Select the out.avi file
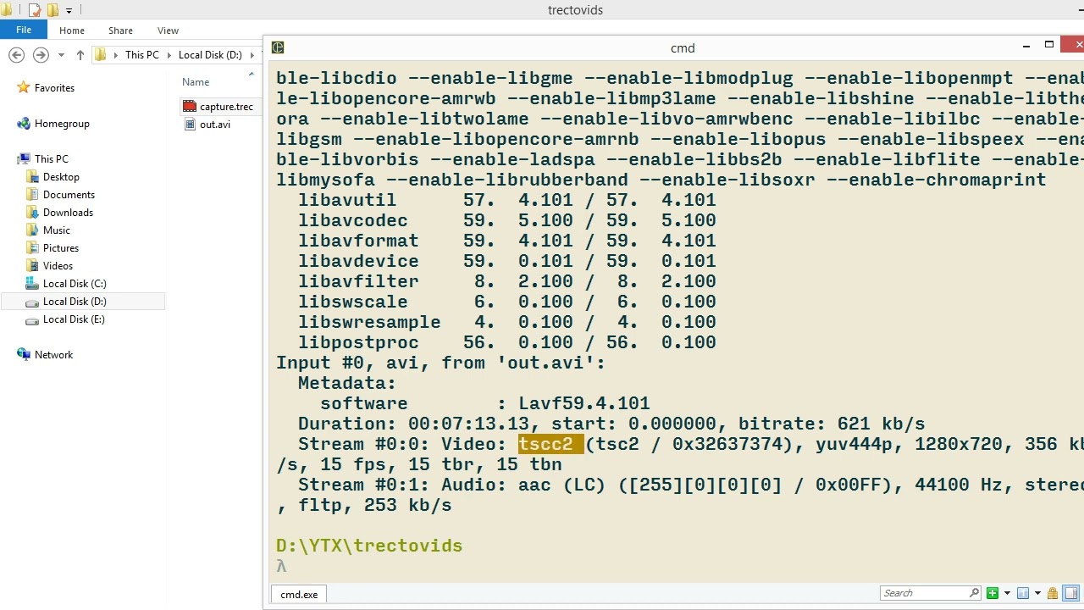The width and height of the screenshot is (1084, 610). (215, 125)
